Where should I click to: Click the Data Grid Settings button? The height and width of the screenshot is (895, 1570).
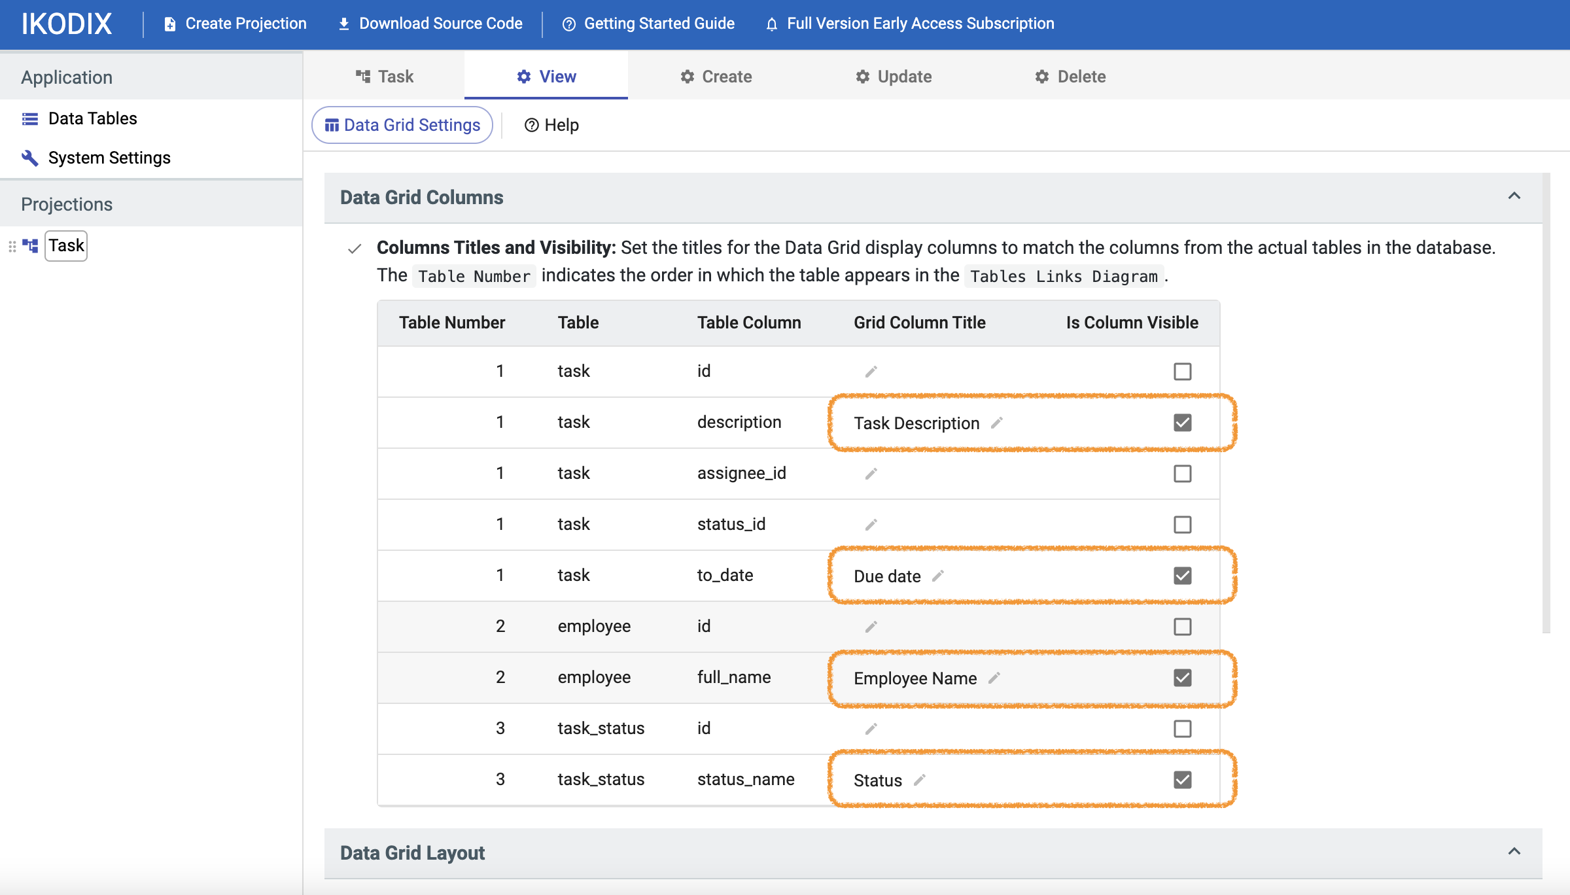point(402,124)
